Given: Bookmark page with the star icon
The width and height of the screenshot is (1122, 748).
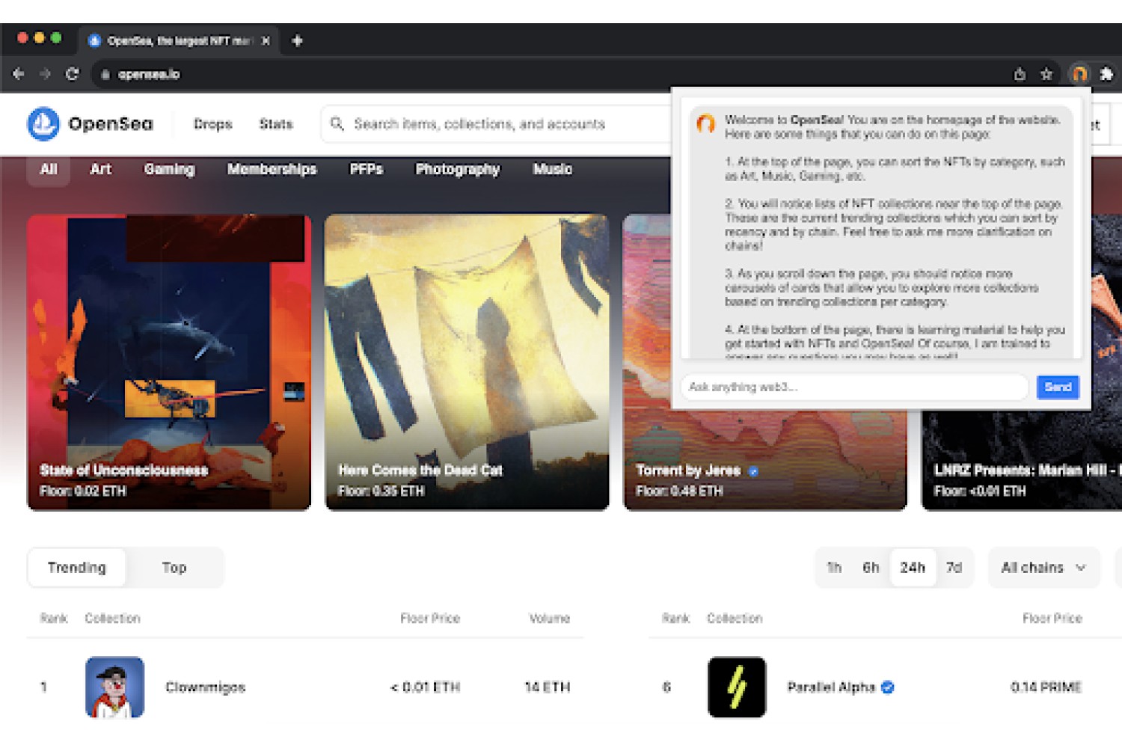Looking at the screenshot, I should (x=1046, y=74).
